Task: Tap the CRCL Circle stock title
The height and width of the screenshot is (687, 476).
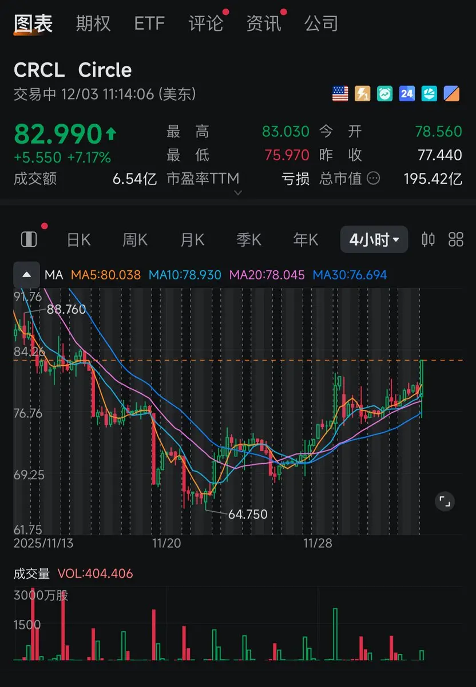Action: [x=73, y=70]
